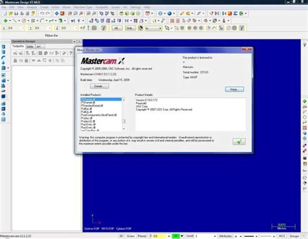Click the green system color swatch
The width and height of the screenshot is (308, 239).
click(175, 236)
